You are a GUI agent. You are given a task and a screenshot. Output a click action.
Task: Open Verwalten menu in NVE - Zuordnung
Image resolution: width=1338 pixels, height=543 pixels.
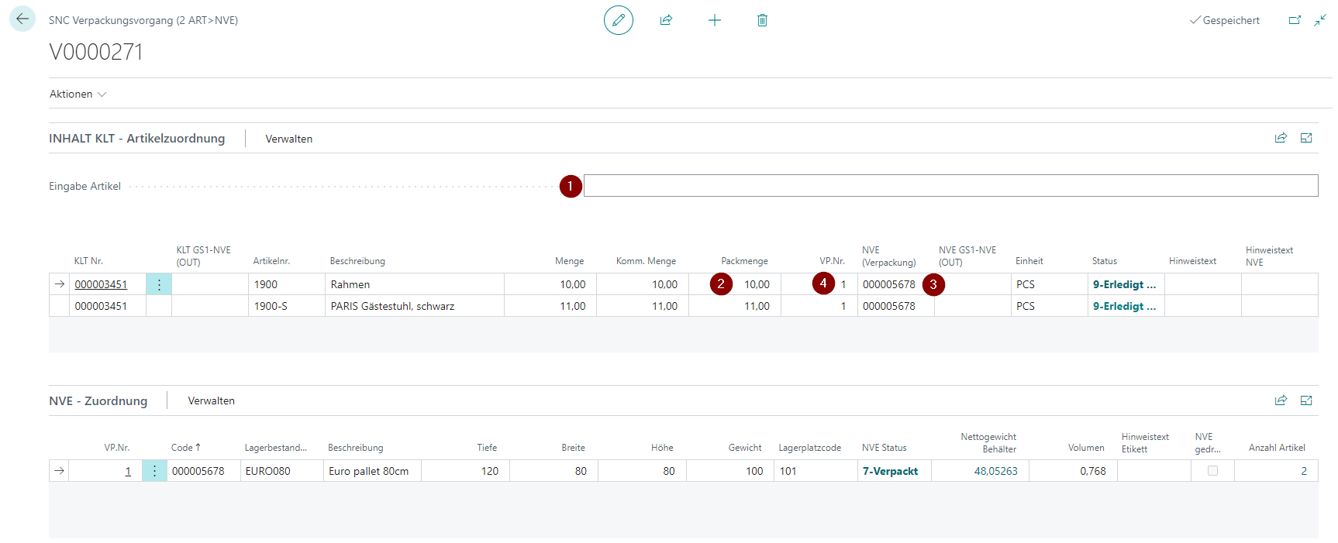pyautogui.click(x=211, y=400)
